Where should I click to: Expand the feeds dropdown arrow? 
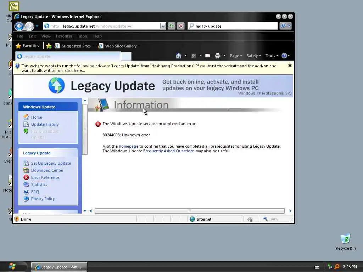click(x=201, y=56)
